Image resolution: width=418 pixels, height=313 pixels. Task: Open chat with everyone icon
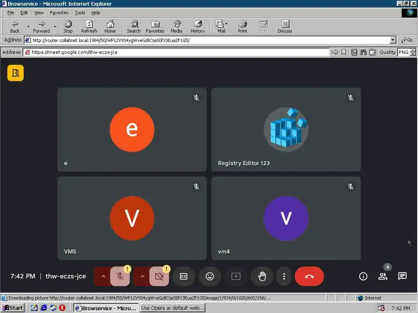coord(402,276)
